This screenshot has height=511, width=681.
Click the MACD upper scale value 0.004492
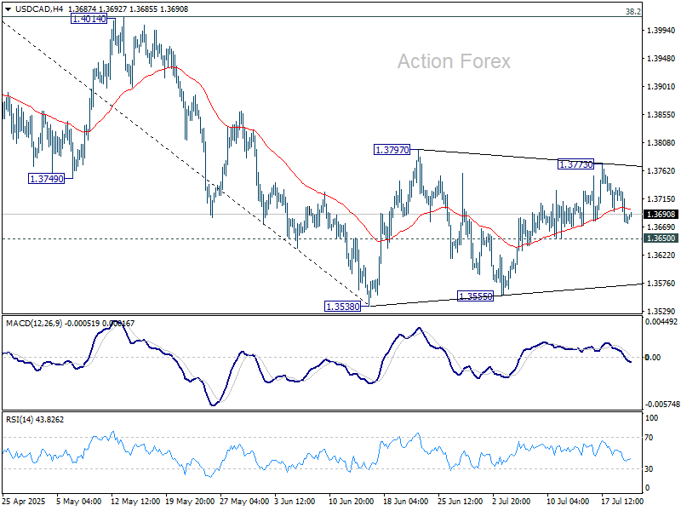coord(661,322)
